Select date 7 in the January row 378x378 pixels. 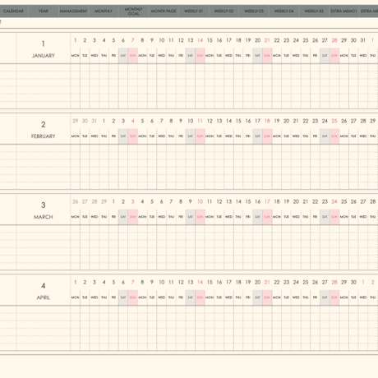[x=133, y=40]
